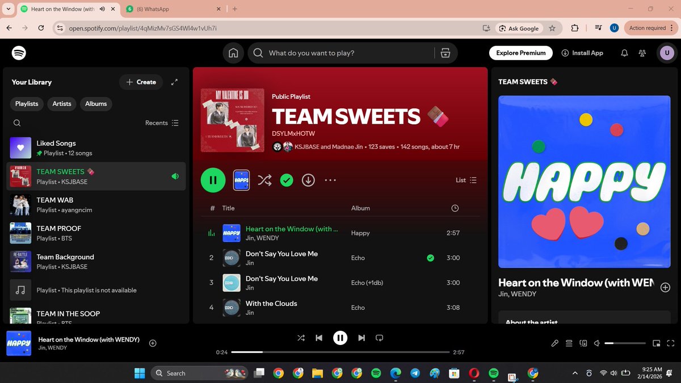The height and width of the screenshot is (383, 681).
Task: Mute the volume speaker icon
Action: (597, 343)
